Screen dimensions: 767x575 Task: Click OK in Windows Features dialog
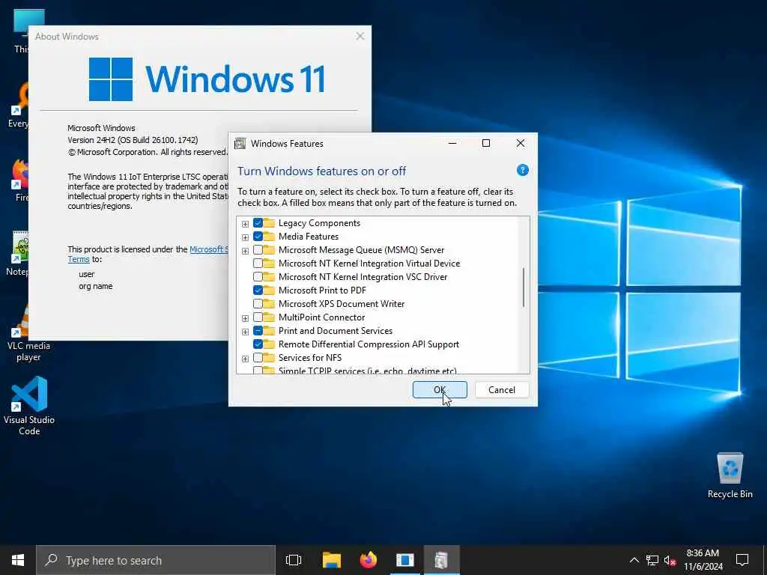tap(440, 389)
